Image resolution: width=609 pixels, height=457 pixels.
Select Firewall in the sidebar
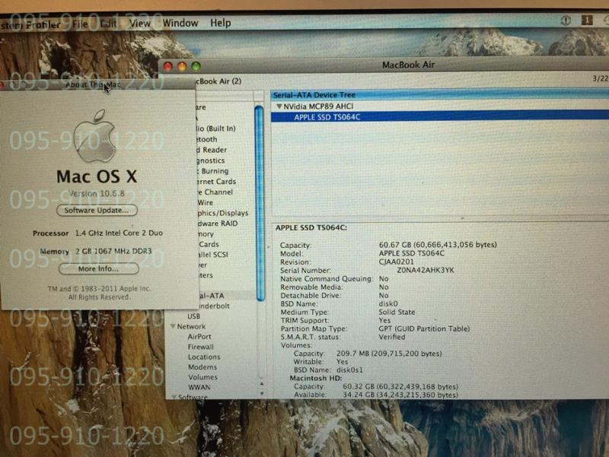200,347
